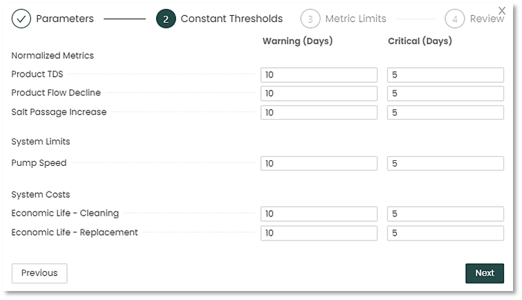Select Economic Life - Replacement critical field
This screenshot has width=522, height=300.
445,233
